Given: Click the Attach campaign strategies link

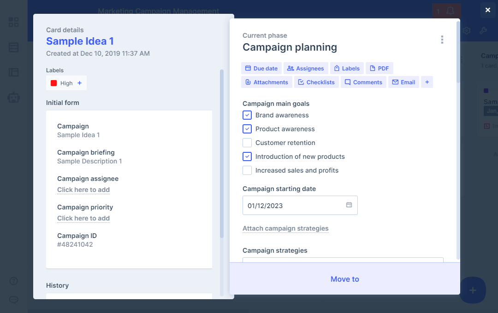Looking at the screenshot, I should (285, 228).
